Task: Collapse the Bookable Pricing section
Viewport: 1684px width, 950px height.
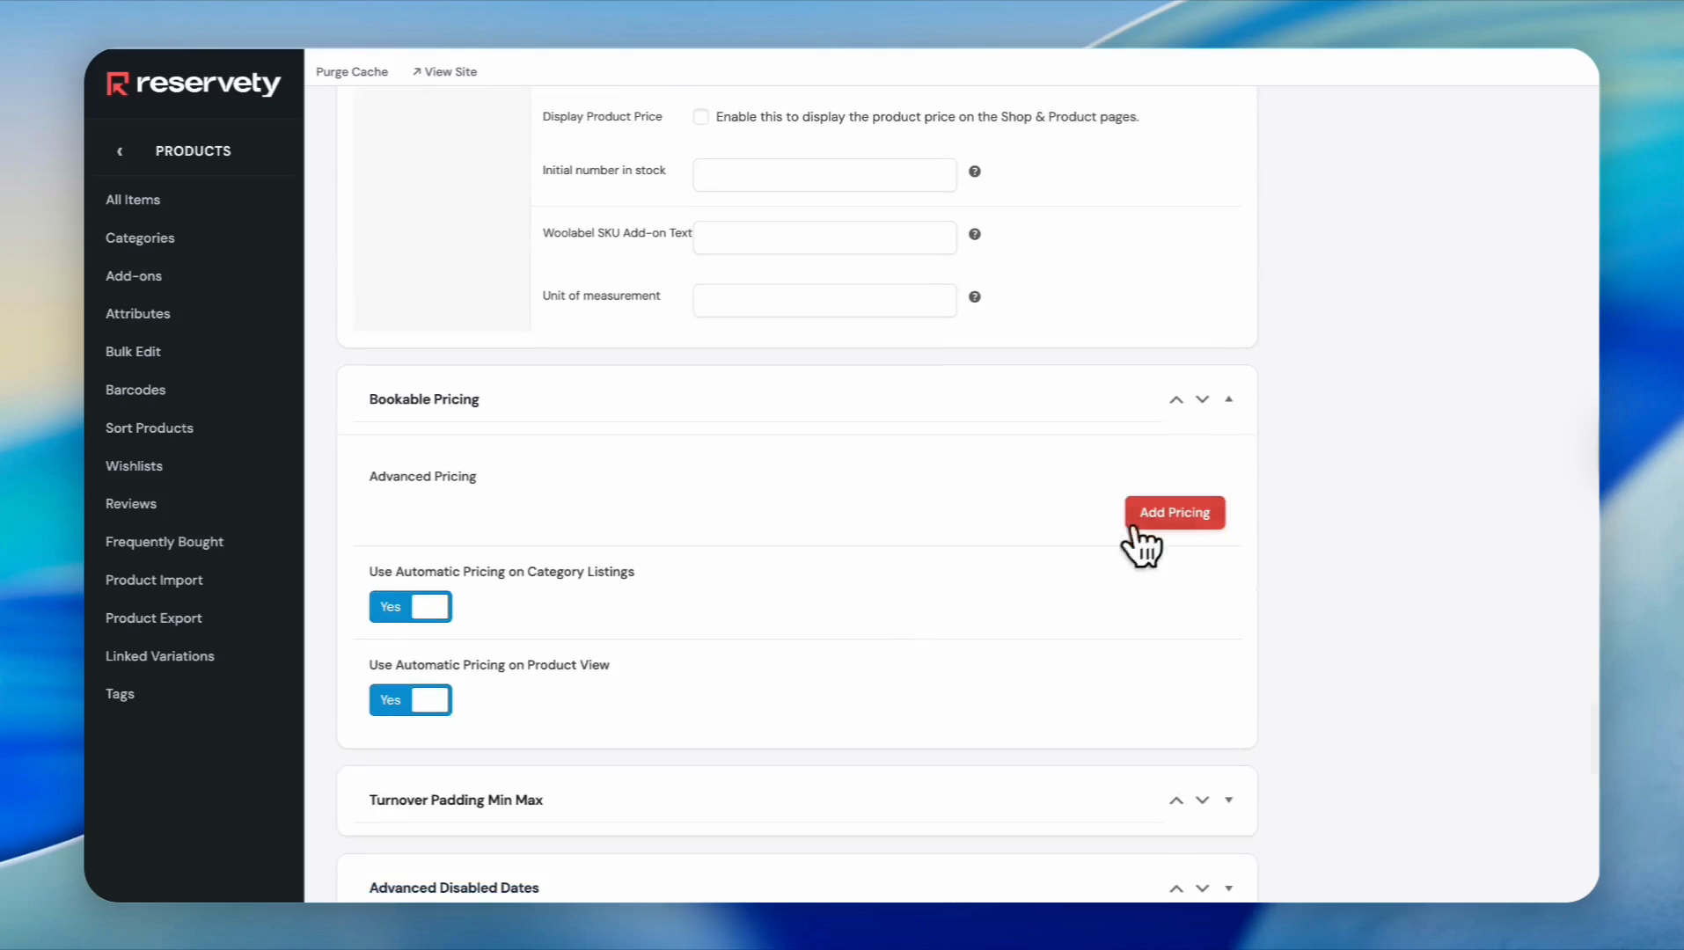Action: pos(1228,399)
